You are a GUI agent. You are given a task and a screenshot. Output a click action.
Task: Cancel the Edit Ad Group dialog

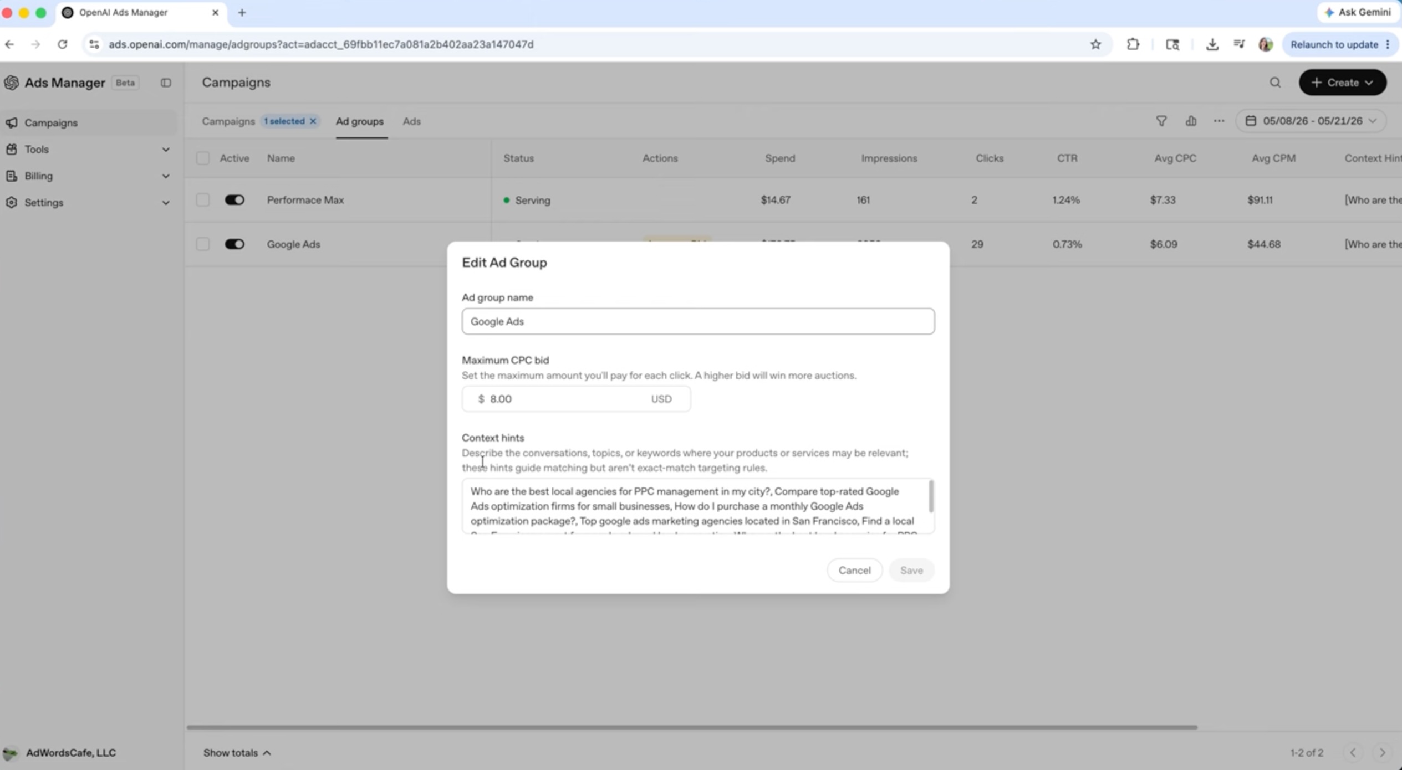(854, 570)
